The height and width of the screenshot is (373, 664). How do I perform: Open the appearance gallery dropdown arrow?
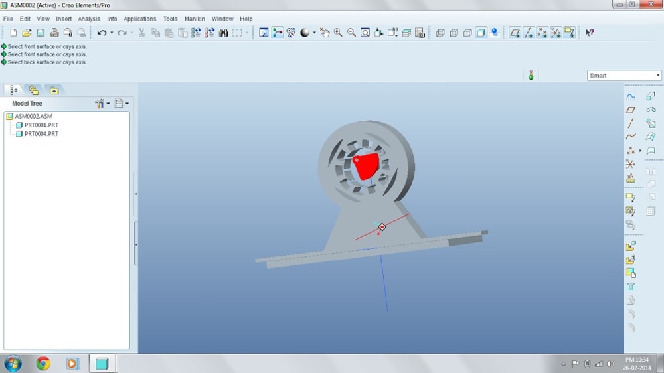coord(314,33)
